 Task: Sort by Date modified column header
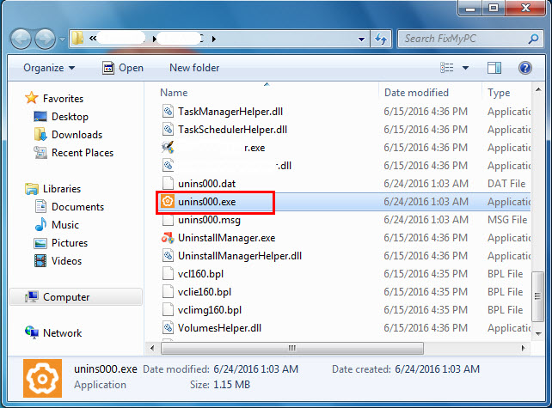coord(418,93)
